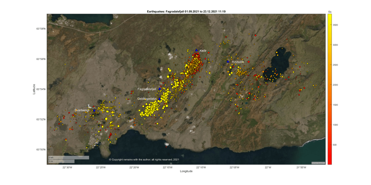This screenshot has width=371, height=185.
Task: Click the Svartsengi blue triangle marker
Action: pyautogui.click(x=94, y=110)
